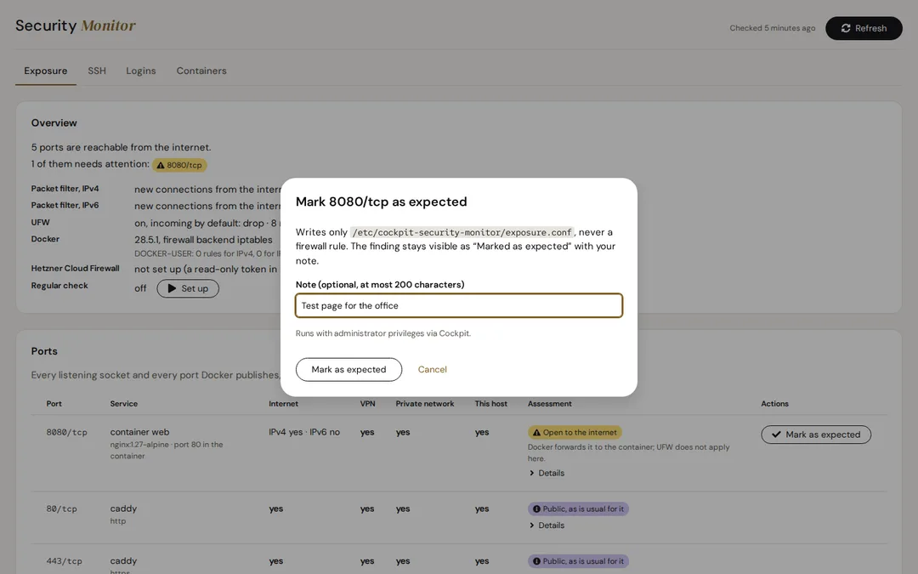This screenshot has height=574, width=918.
Task: Click the UFW label in Overview
Action: point(41,223)
